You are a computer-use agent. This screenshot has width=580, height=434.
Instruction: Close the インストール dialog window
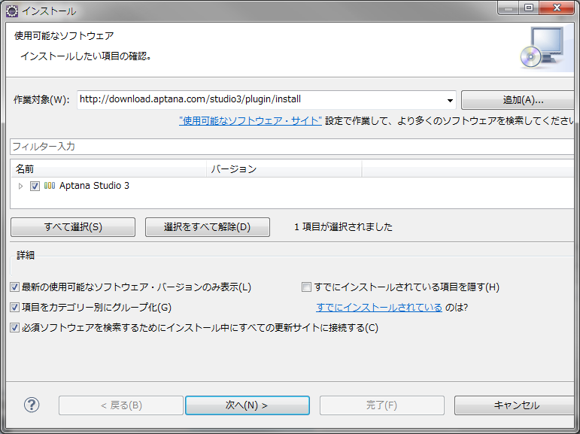pyautogui.click(x=557, y=8)
